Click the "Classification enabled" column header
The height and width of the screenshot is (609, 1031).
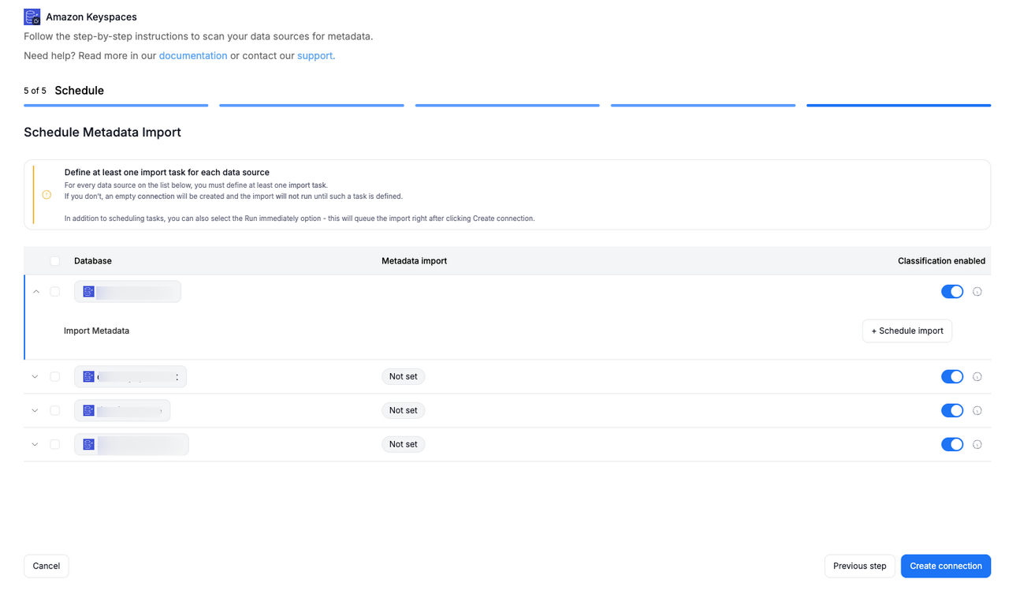pyautogui.click(x=941, y=261)
